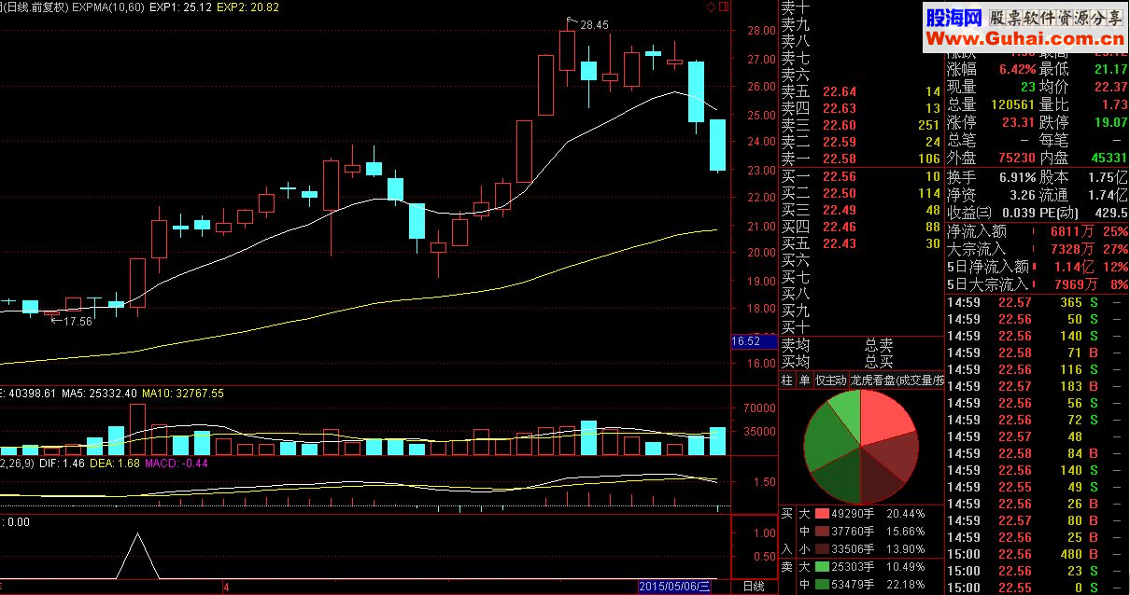Select buy order 买二 at 22.50
Image resolution: width=1130 pixels, height=595 pixels.
click(x=861, y=193)
